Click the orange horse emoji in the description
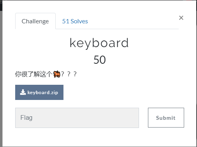The height and width of the screenshot is (147, 197). [57, 74]
